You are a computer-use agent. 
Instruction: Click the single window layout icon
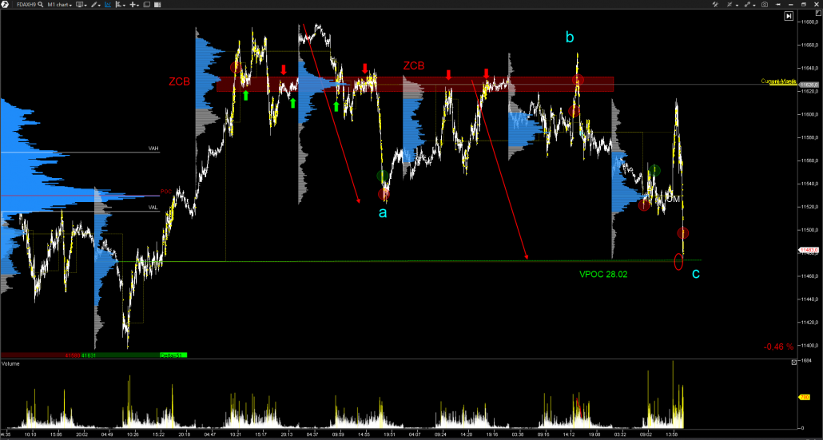coord(146,4)
